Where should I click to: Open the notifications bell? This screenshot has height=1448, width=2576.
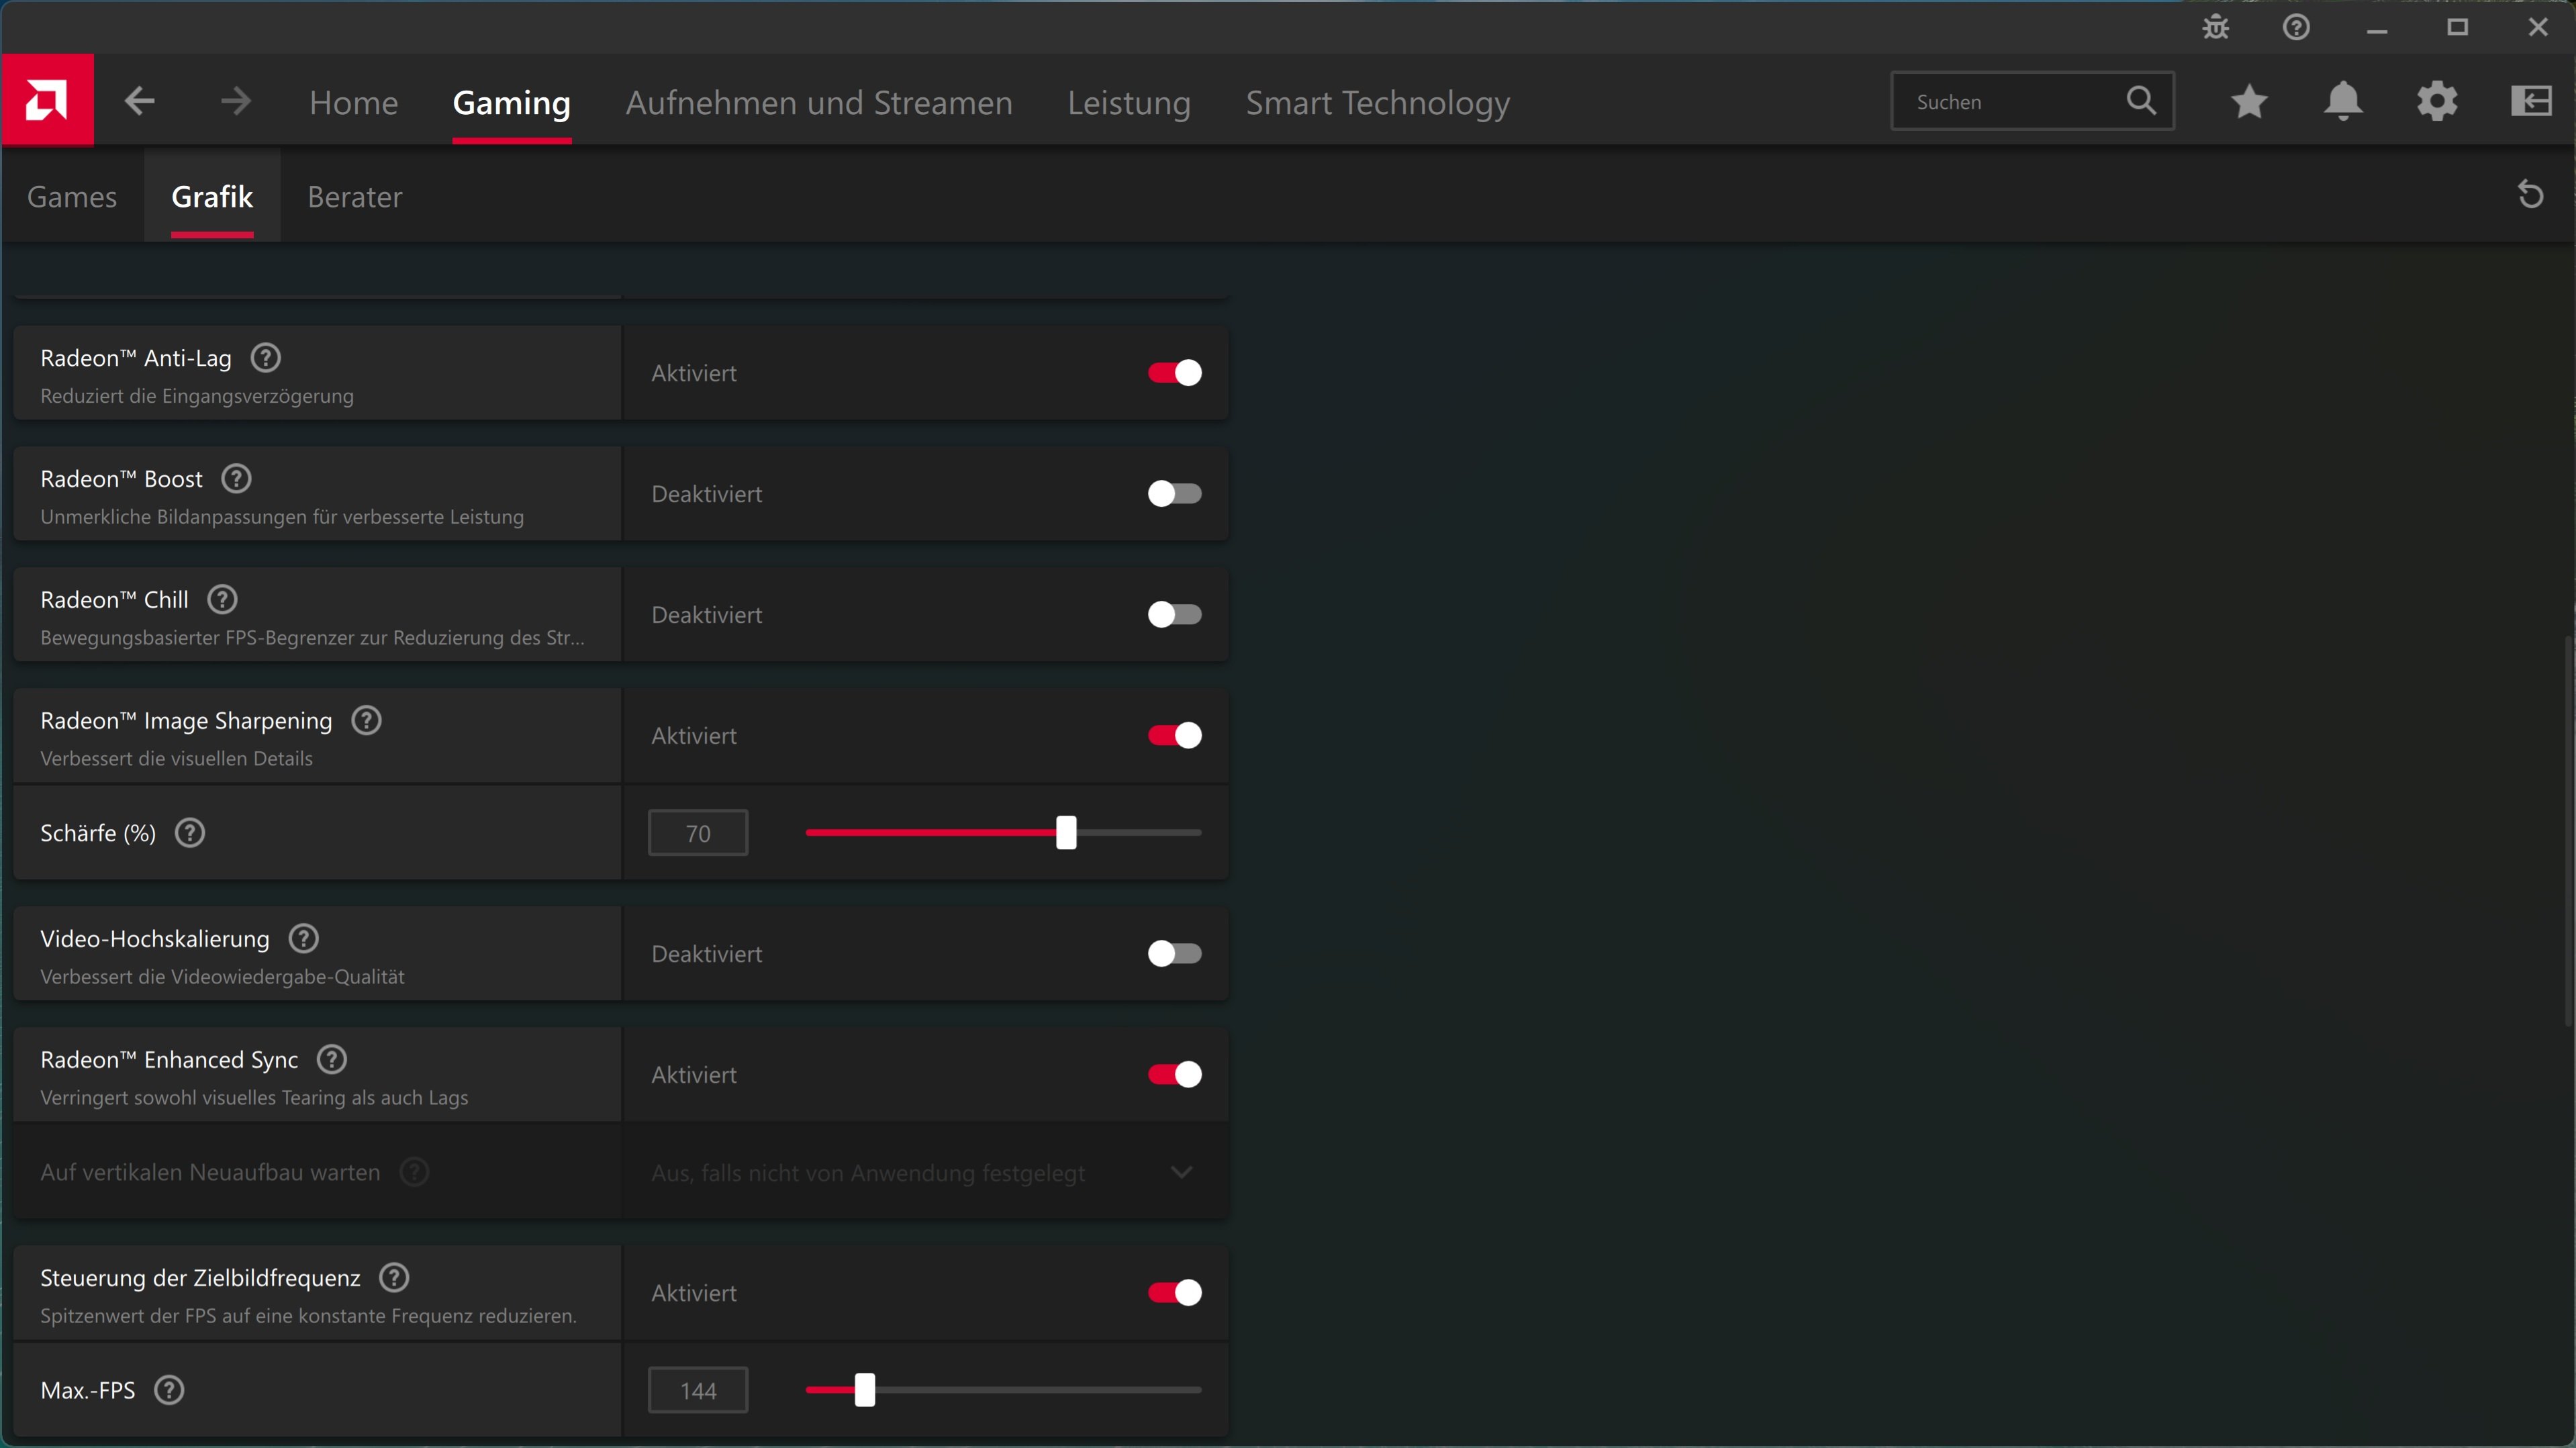click(2343, 101)
